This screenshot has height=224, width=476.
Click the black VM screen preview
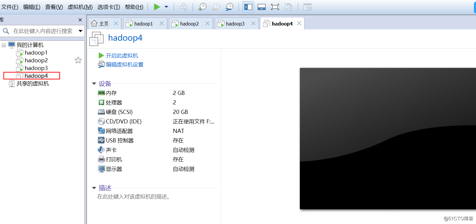(388, 139)
